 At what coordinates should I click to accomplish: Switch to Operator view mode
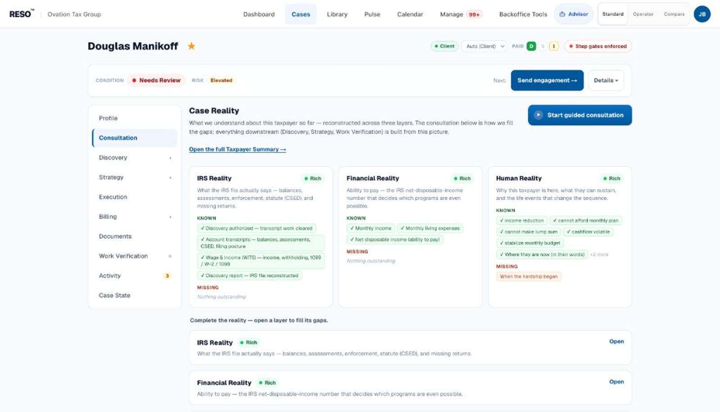click(643, 14)
